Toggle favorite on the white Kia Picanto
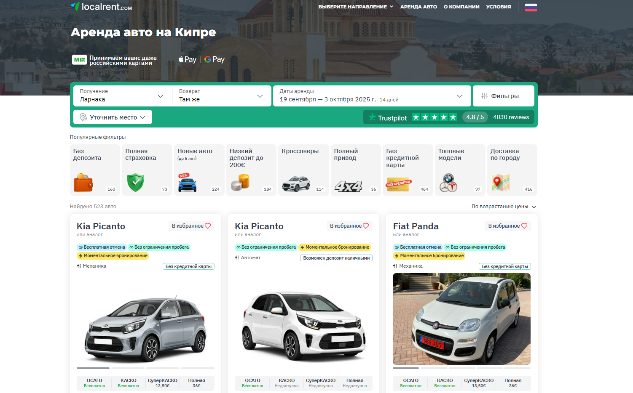 coord(349,226)
